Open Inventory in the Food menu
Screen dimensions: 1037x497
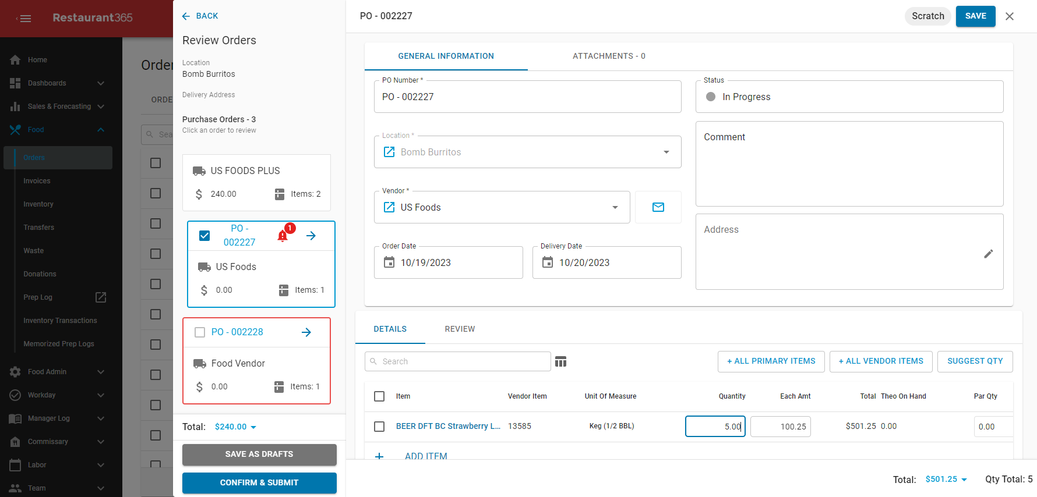tap(38, 204)
